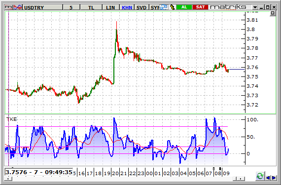The height and width of the screenshot is (185, 281).
Task: Click the red SAT sell button
Action: coord(200,7)
